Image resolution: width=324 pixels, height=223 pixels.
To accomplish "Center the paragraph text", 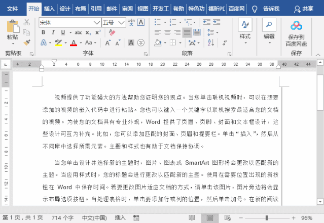I will tap(167, 32).
